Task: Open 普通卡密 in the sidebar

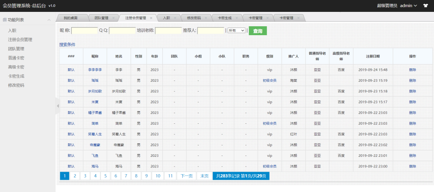Action: 16,58
